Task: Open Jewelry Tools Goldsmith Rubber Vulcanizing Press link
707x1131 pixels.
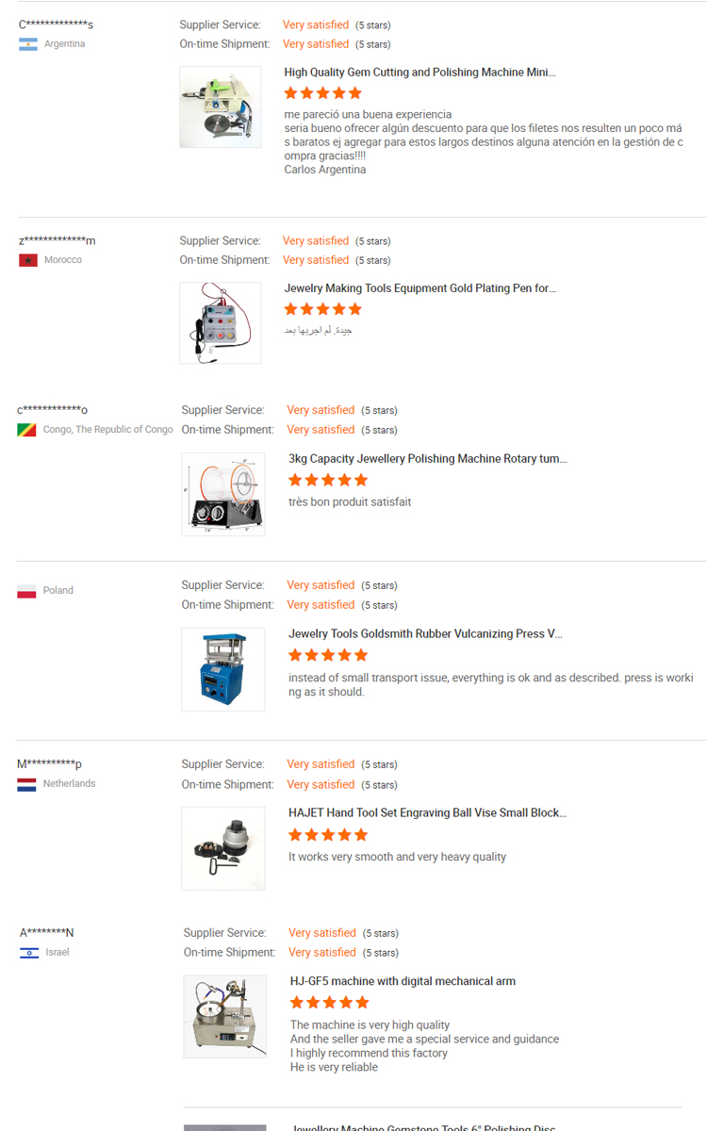Action: (x=424, y=634)
